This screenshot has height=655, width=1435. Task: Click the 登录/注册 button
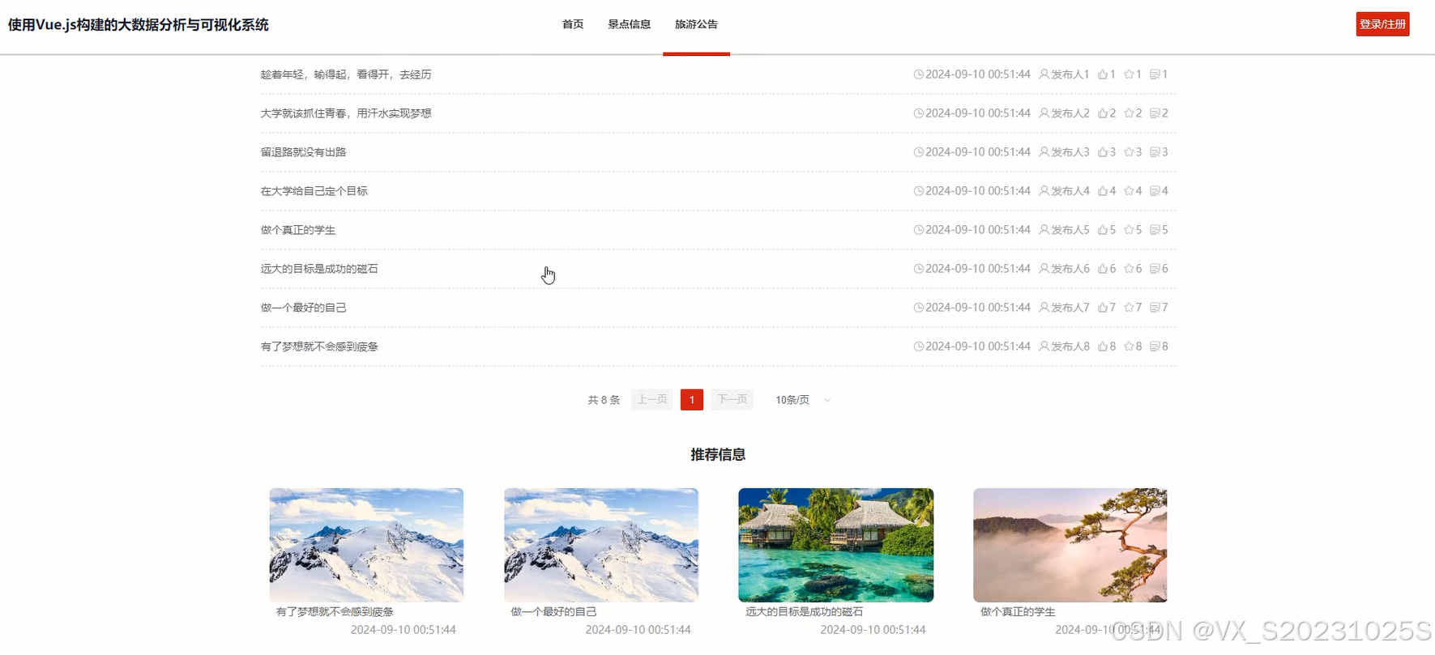click(x=1383, y=24)
